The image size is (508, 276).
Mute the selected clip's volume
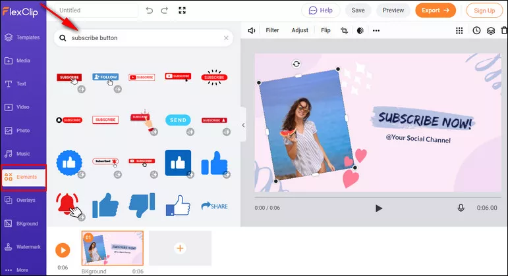pyautogui.click(x=252, y=30)
